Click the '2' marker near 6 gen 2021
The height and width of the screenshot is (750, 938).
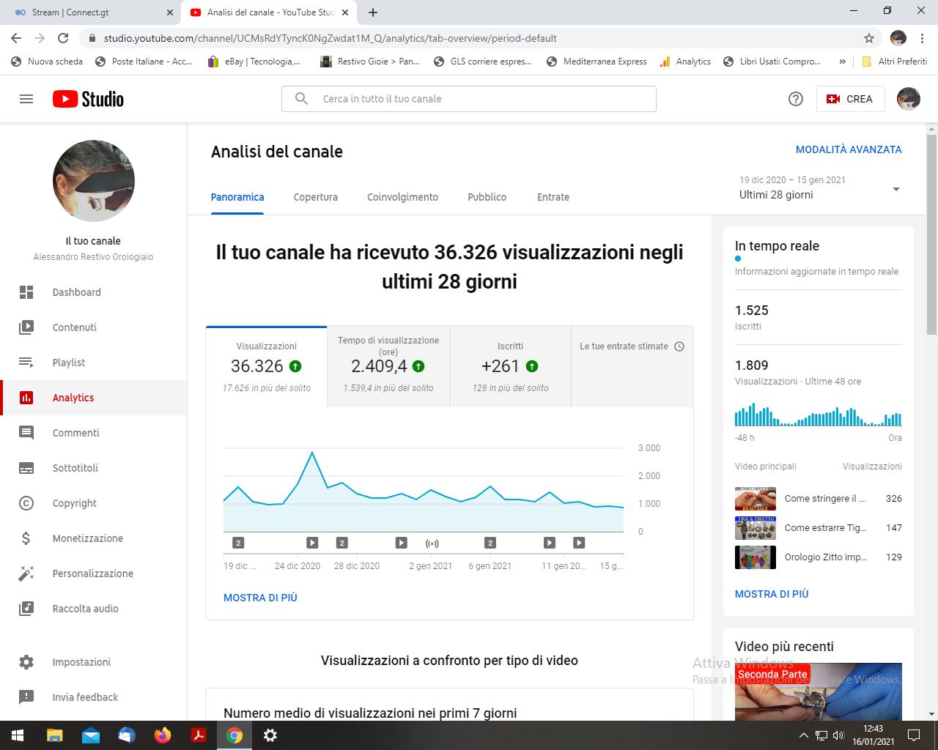(490, 543)
